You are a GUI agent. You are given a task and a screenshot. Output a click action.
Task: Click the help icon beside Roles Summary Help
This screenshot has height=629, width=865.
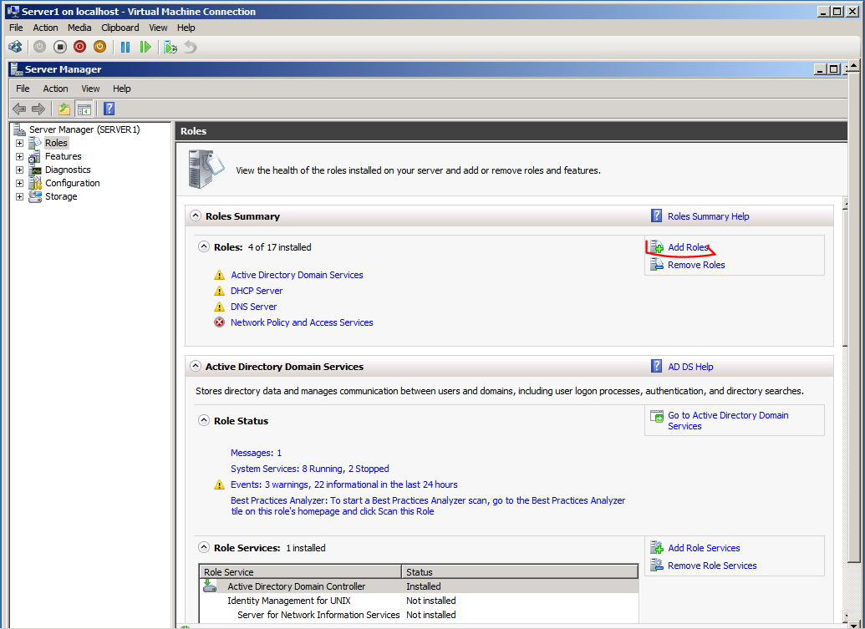[656, 216]
